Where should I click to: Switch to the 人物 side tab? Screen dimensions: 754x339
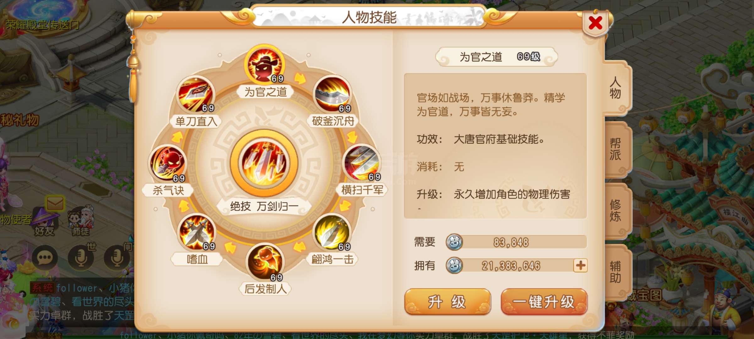tap(616, 88)
